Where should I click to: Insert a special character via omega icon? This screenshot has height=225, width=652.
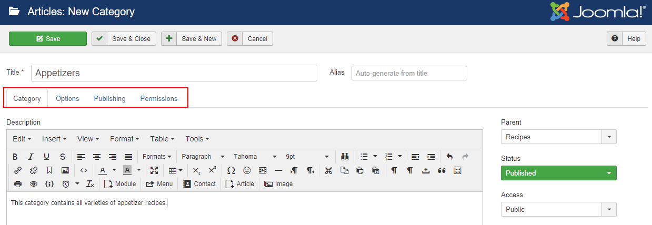point(231,170)
